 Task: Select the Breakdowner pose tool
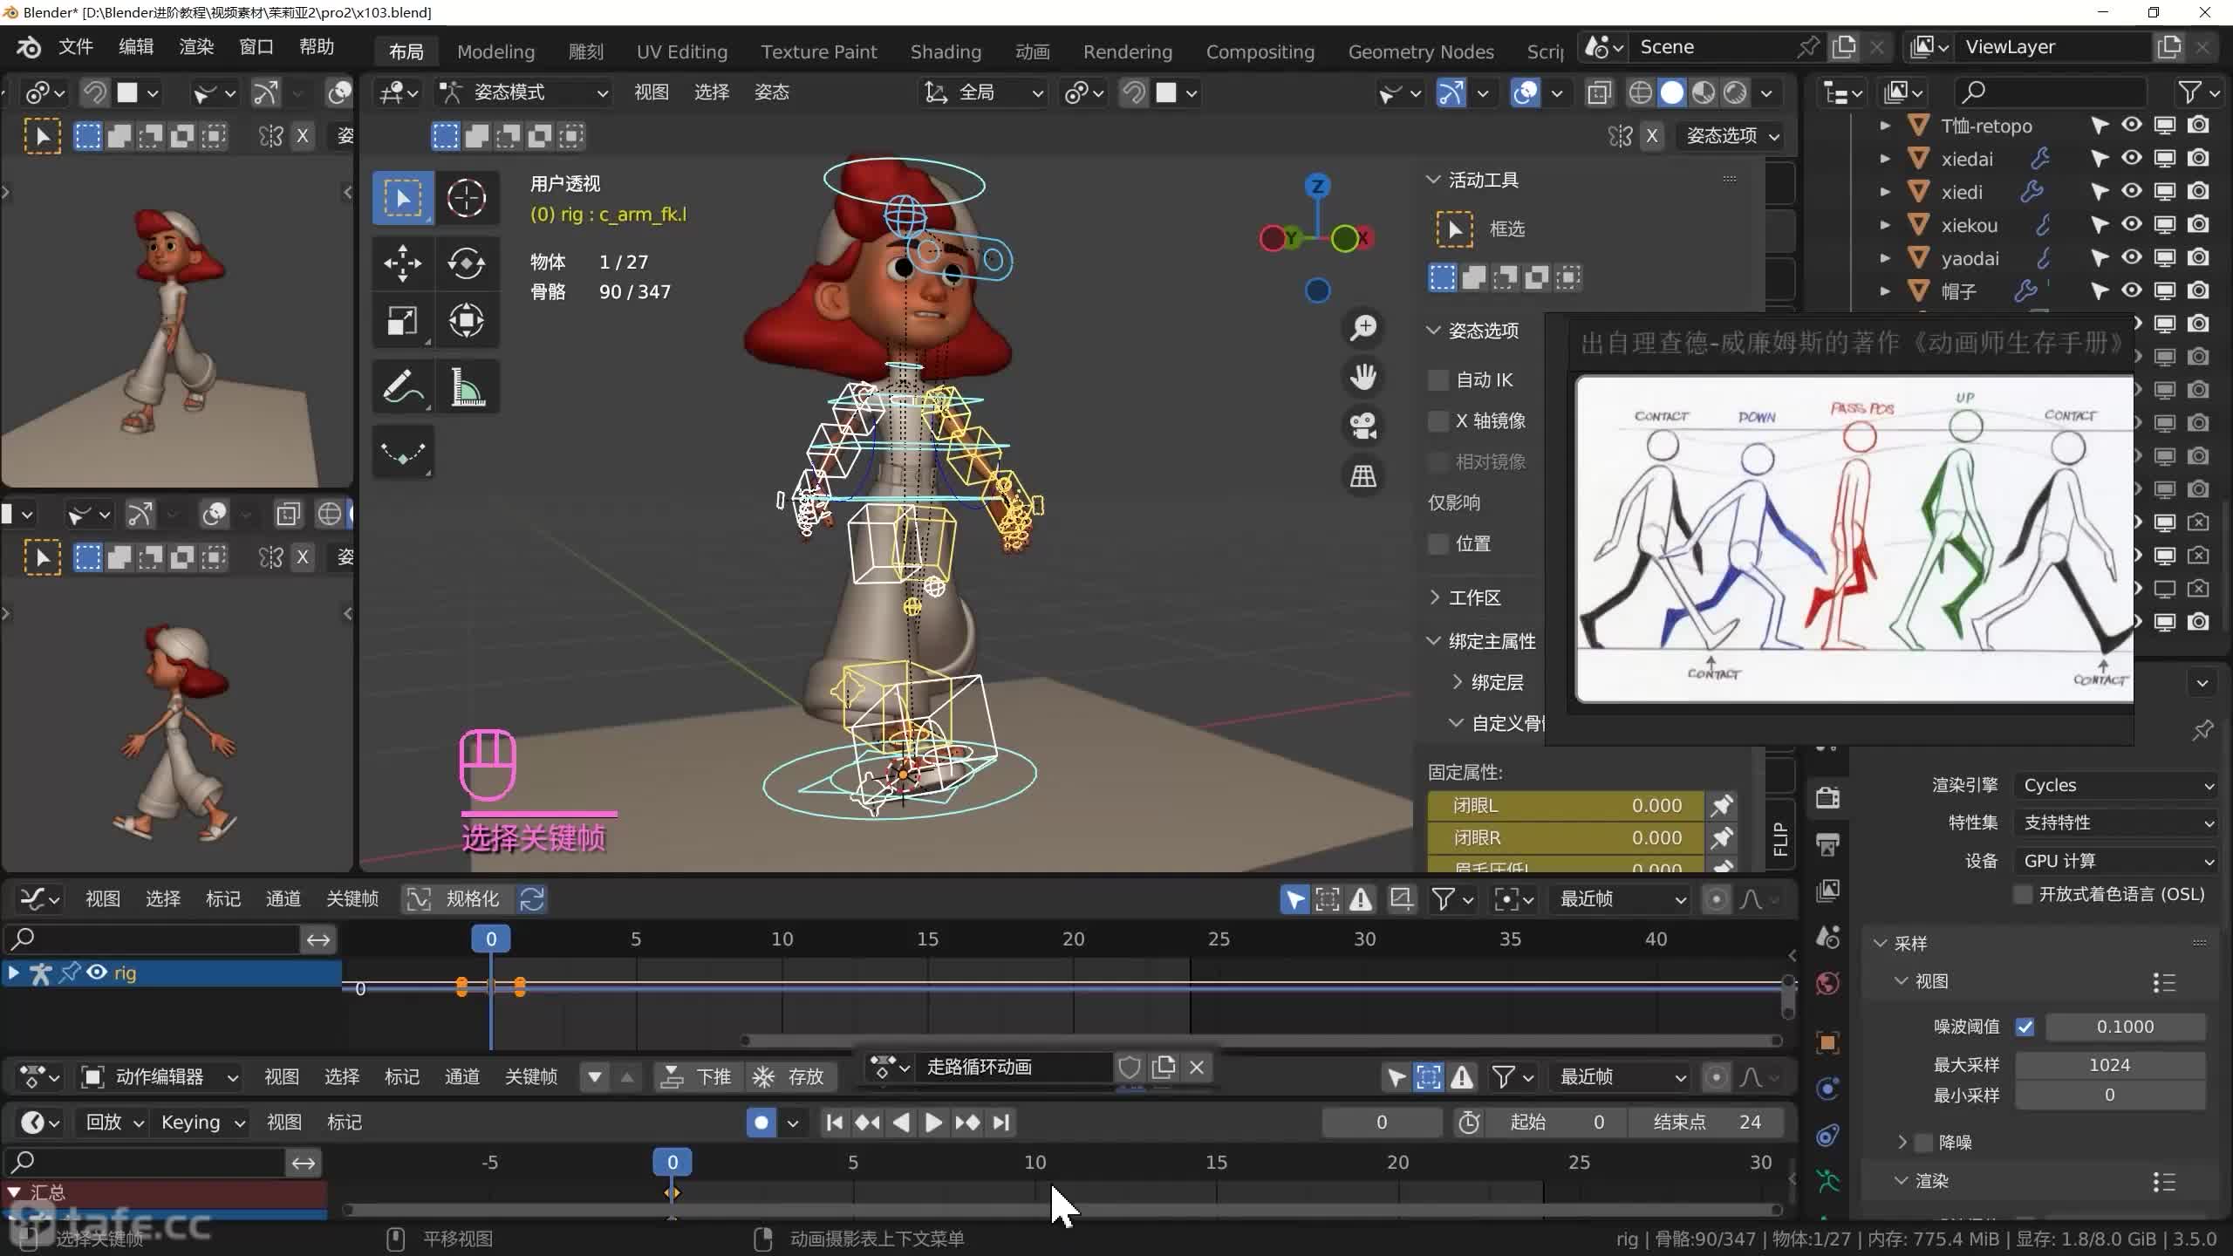pyautogui.click(x=402, y=452)
